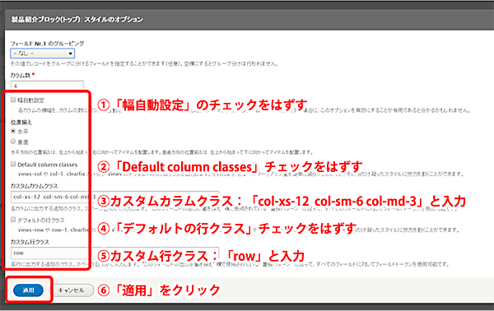Click the キャンセル button
This screenshot has width=494, height=311.
[72, 290]
